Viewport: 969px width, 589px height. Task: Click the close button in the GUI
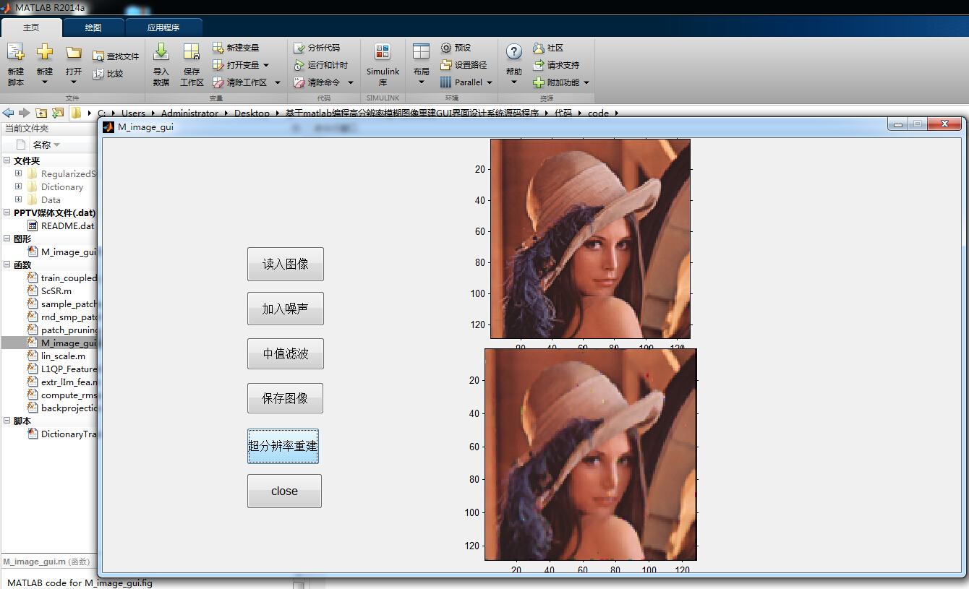(x=284, y=491)
